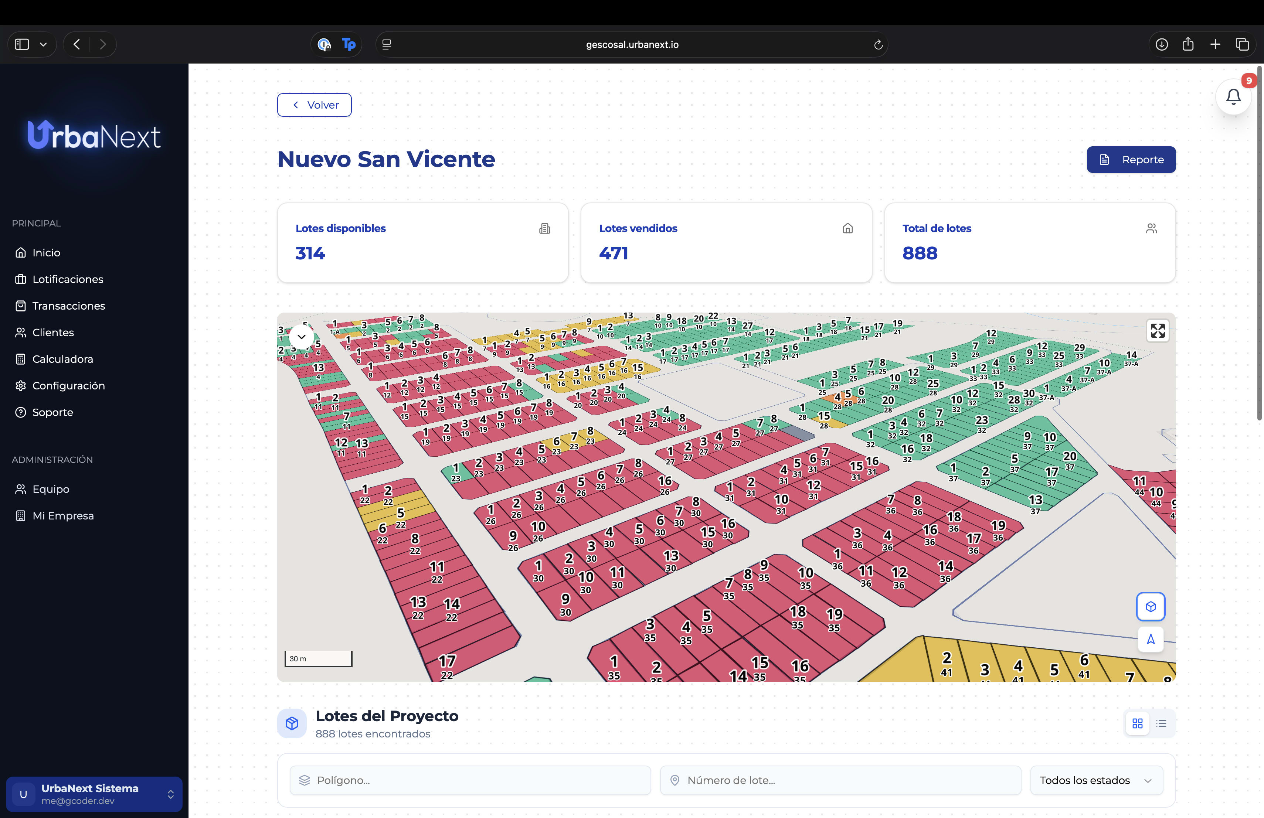Viewport: 1264px width, 818px height.
Task: Go back in browser history
Action: click(77, 45)
